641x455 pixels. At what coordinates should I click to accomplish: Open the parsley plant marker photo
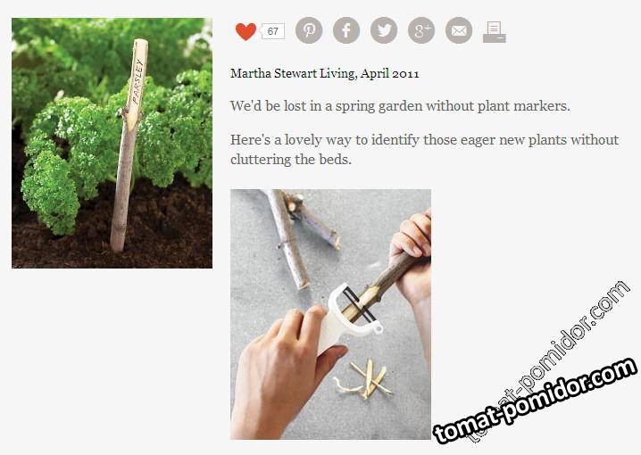112,143
